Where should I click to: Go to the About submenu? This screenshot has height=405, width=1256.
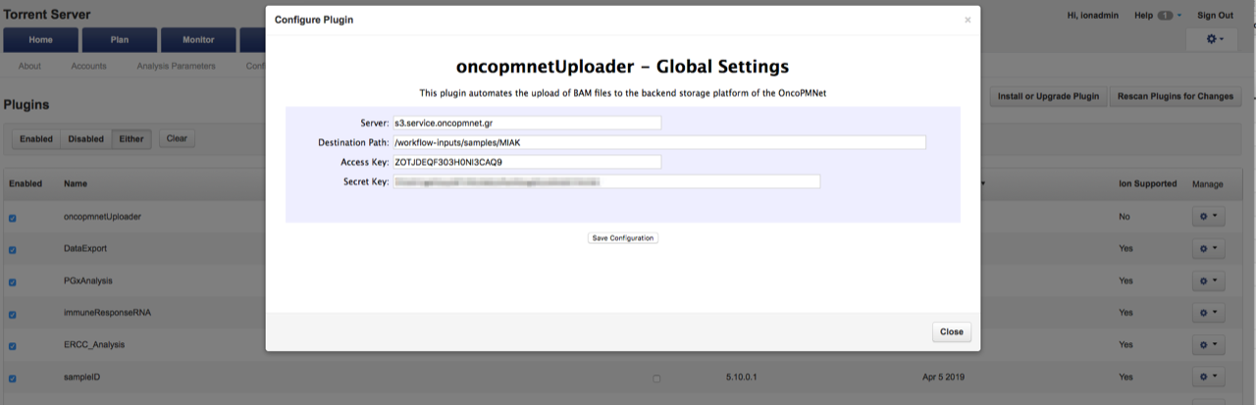tap(29, 67)
